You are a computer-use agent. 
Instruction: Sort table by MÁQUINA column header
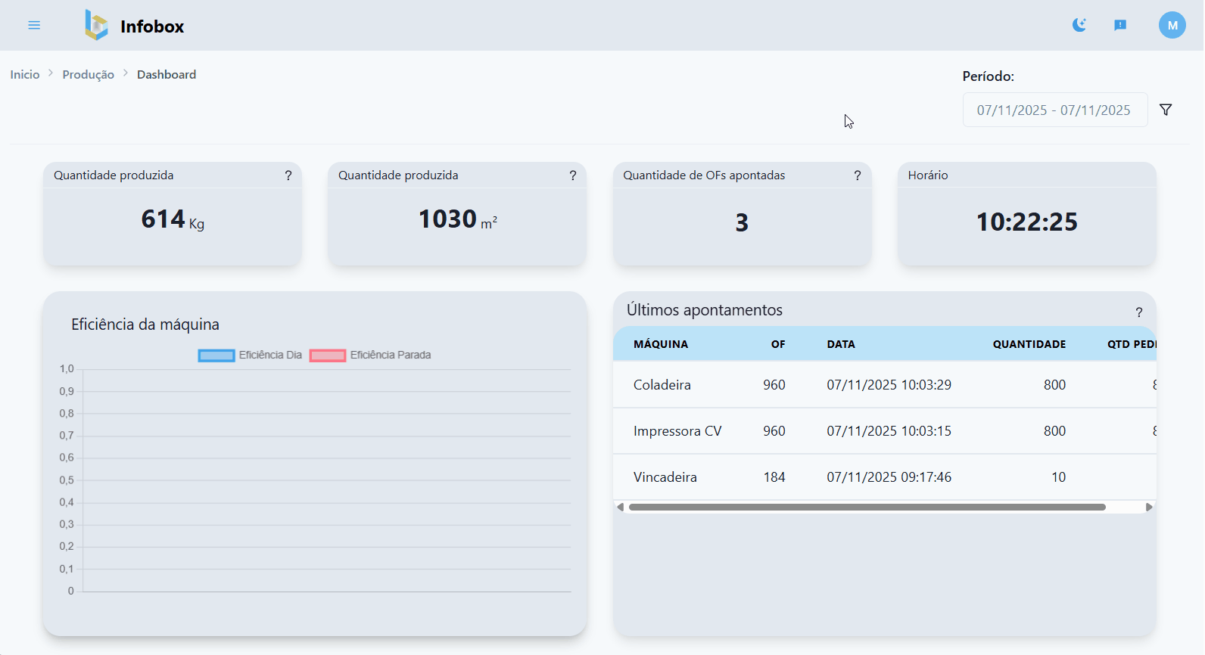point(660,344)
